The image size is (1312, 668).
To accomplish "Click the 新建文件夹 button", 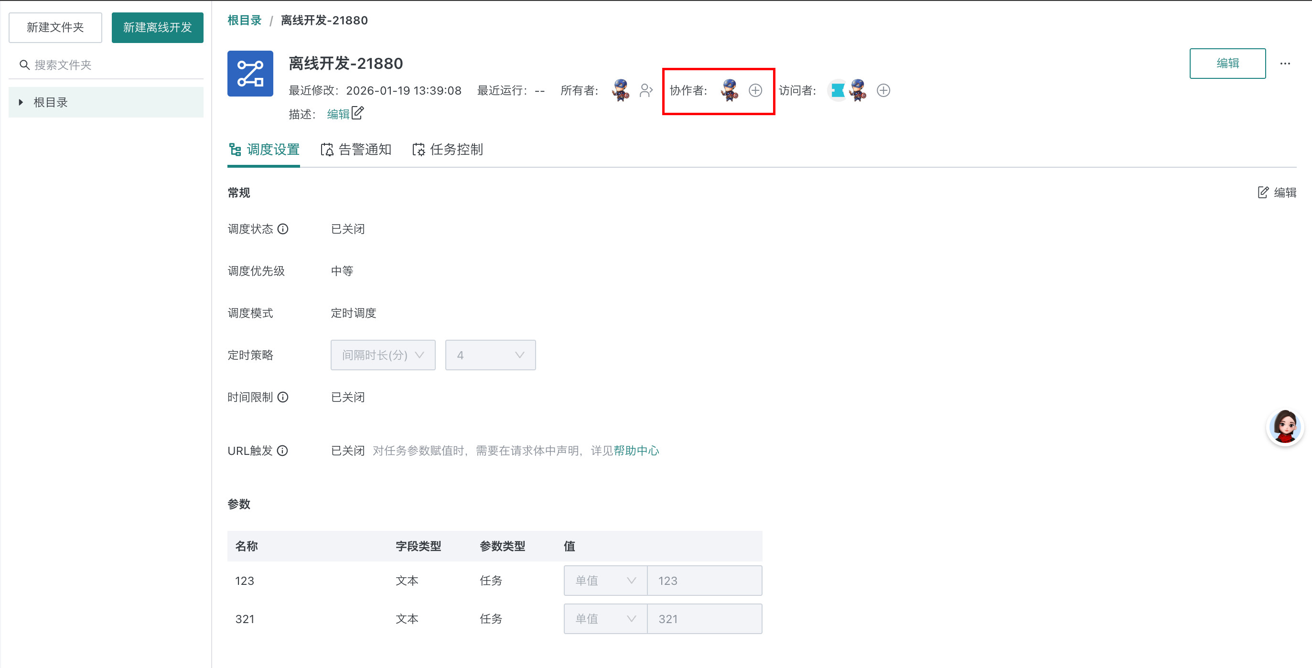I will click(55, 28).
